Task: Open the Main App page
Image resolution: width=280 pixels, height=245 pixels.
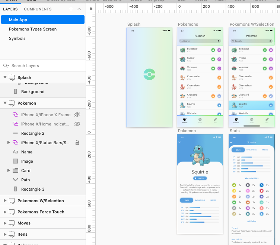Action: 43,20
